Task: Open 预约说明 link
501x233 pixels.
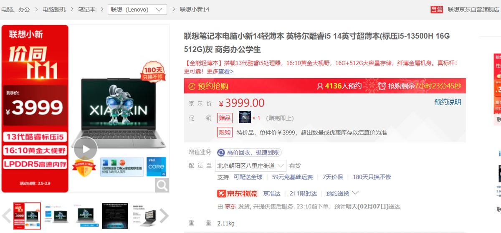Action: pyautogui.click(x=448, y=102)
